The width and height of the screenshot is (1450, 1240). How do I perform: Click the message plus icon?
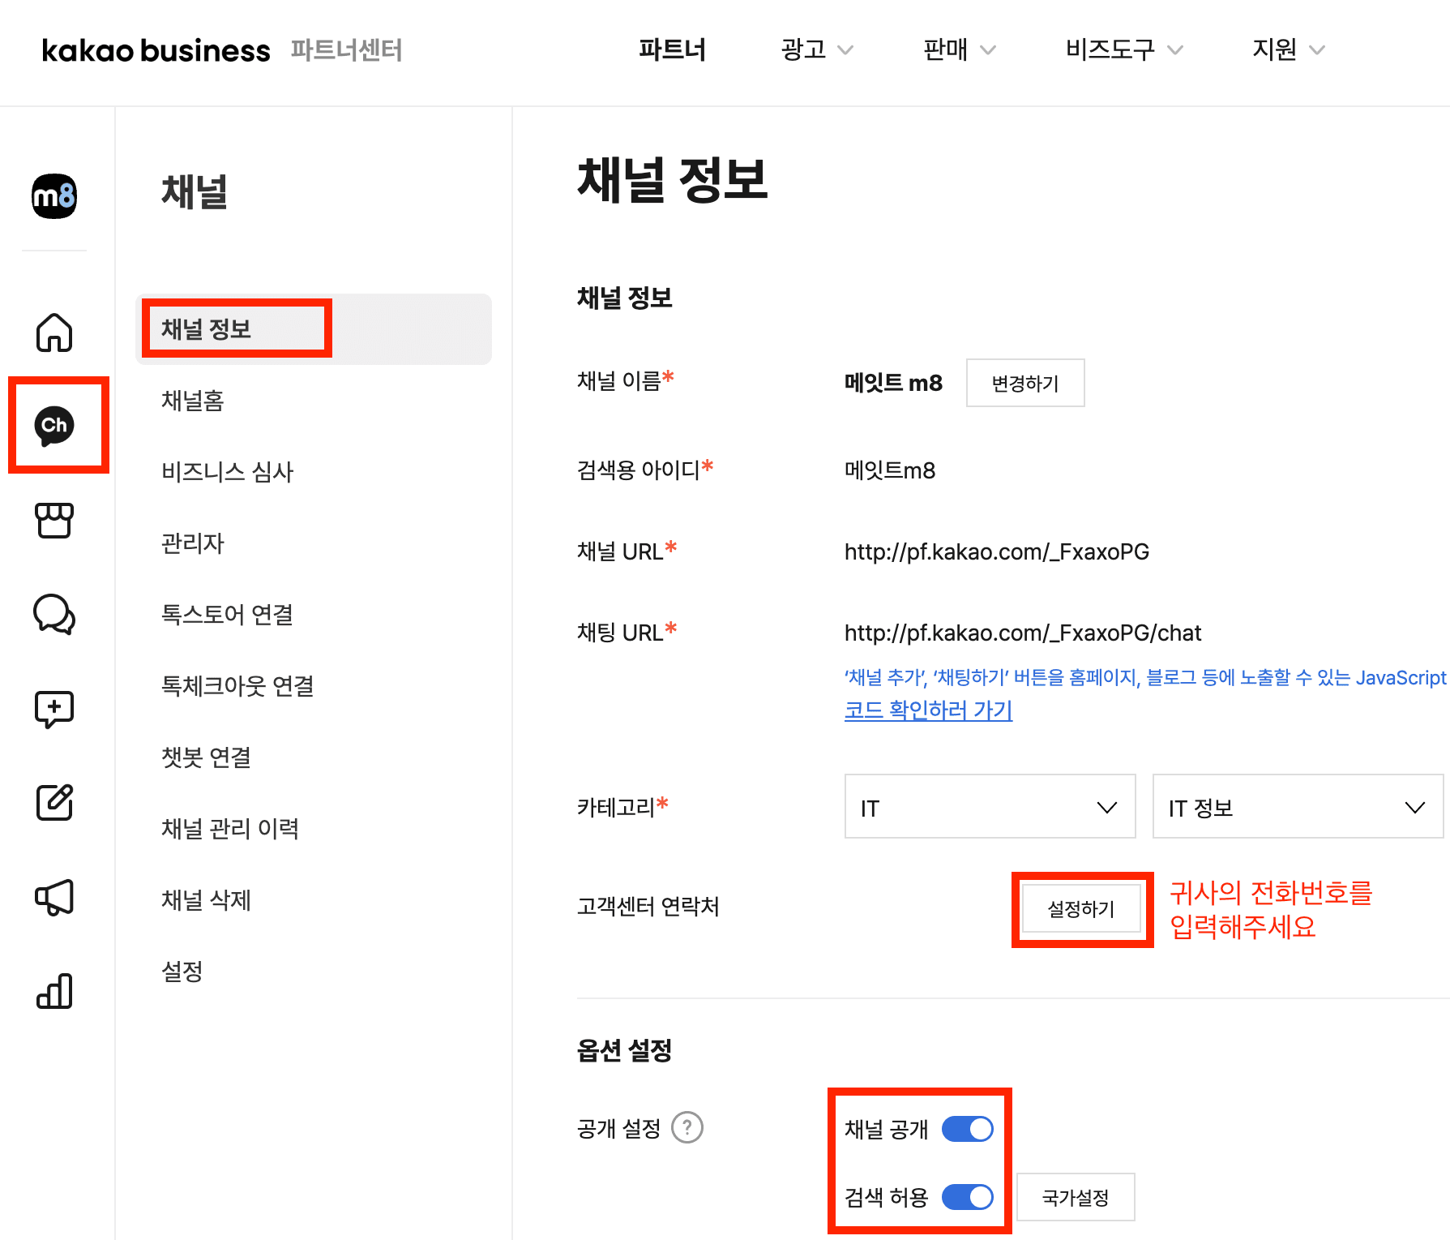[54, 709]
